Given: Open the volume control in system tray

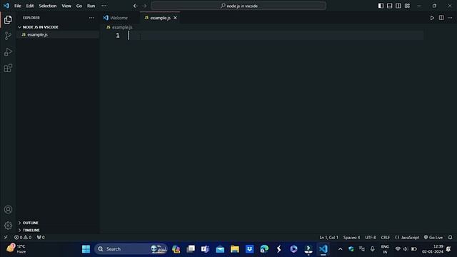Looking at the screenshot, I should pyautogui.click(x=406, y=249).
